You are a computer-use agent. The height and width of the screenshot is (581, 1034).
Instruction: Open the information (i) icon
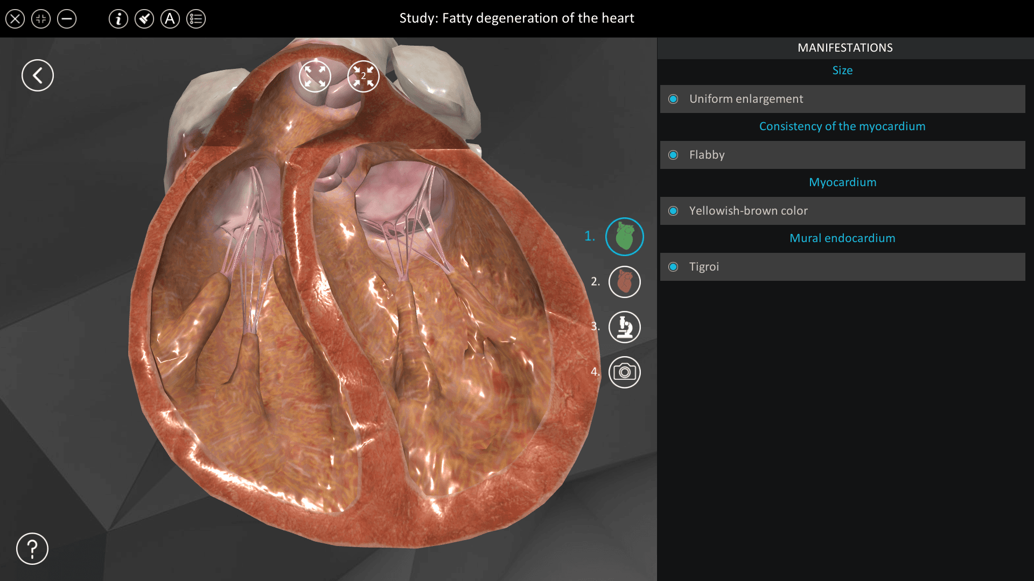point(118,19)
